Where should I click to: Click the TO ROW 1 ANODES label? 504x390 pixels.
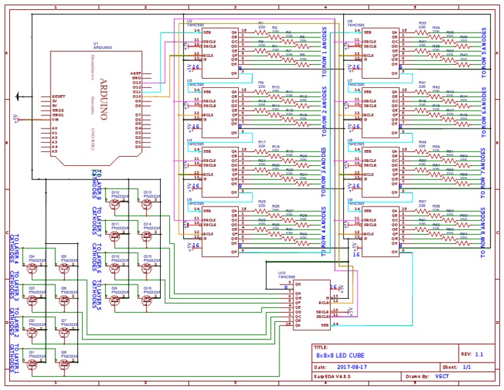click(x=324, y=52)
